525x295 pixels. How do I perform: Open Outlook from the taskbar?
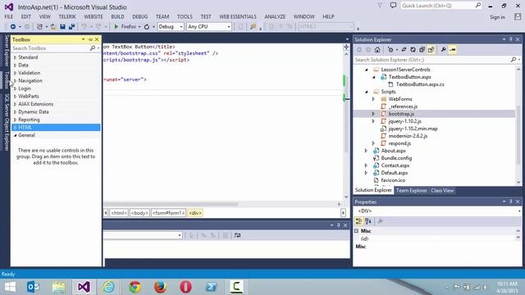click(x=33, y=287)
